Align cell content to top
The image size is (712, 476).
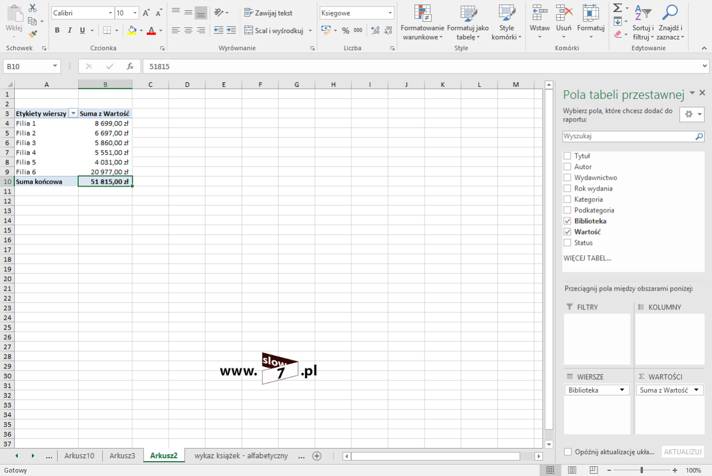(176, 13)
